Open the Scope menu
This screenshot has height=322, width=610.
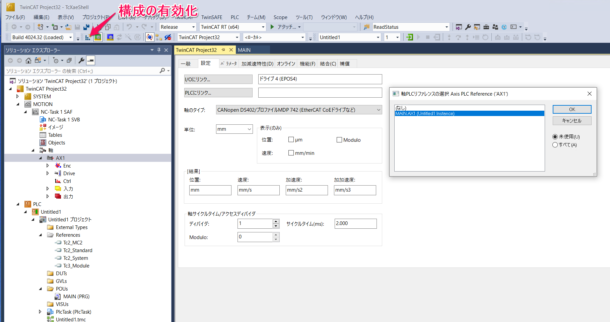280,17
